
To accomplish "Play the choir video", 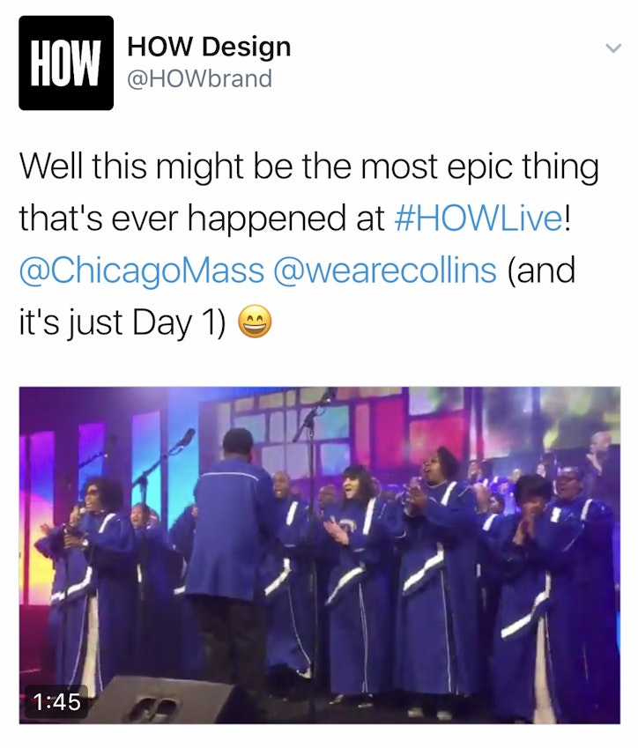I will (320, 555).
